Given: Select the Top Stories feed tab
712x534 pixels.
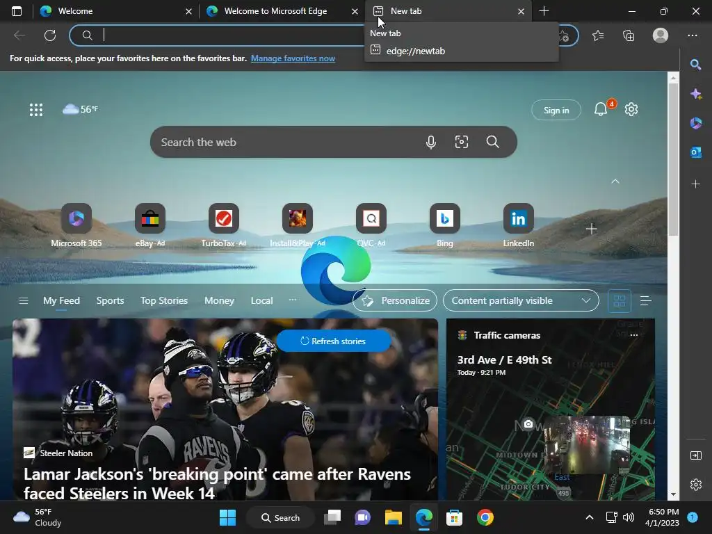Looking at the screenshot, I should pos(164,300).
